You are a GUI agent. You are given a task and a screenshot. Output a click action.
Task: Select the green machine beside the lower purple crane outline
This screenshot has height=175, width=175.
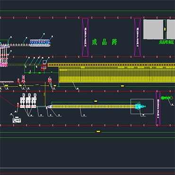pos(166,98)
